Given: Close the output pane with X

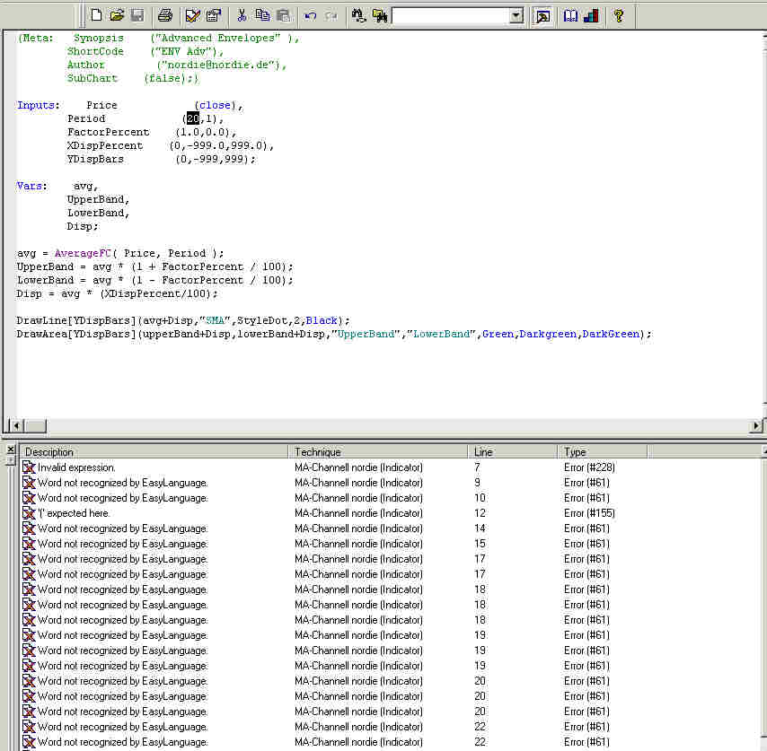Looking at the screenshot, I should pyautogui.click(x=10, y=448).
